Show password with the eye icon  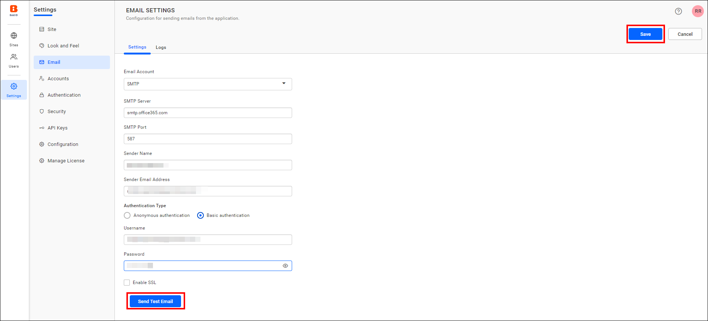(x=285, y=266)
